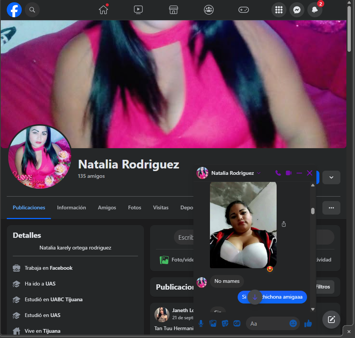Start a voice call with Natalia Rodriguez

[278, 173]
